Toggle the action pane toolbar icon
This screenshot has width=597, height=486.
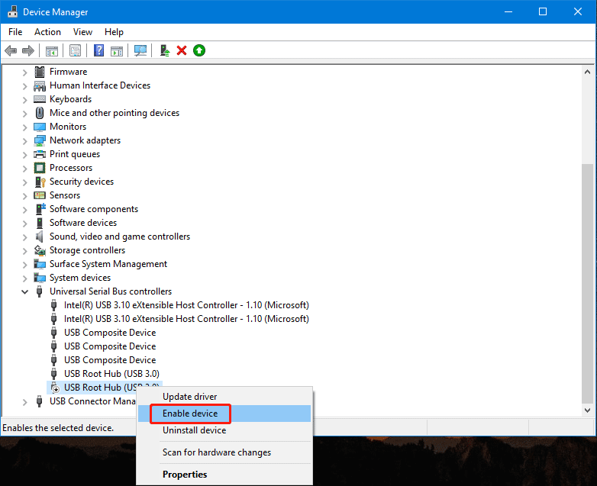(117, 50)
